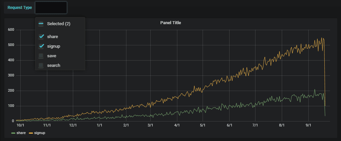Click the 10/1 x-axis date label
Image resolution: width=341 pixels, height=141 pixels.
tap(21, 125)
